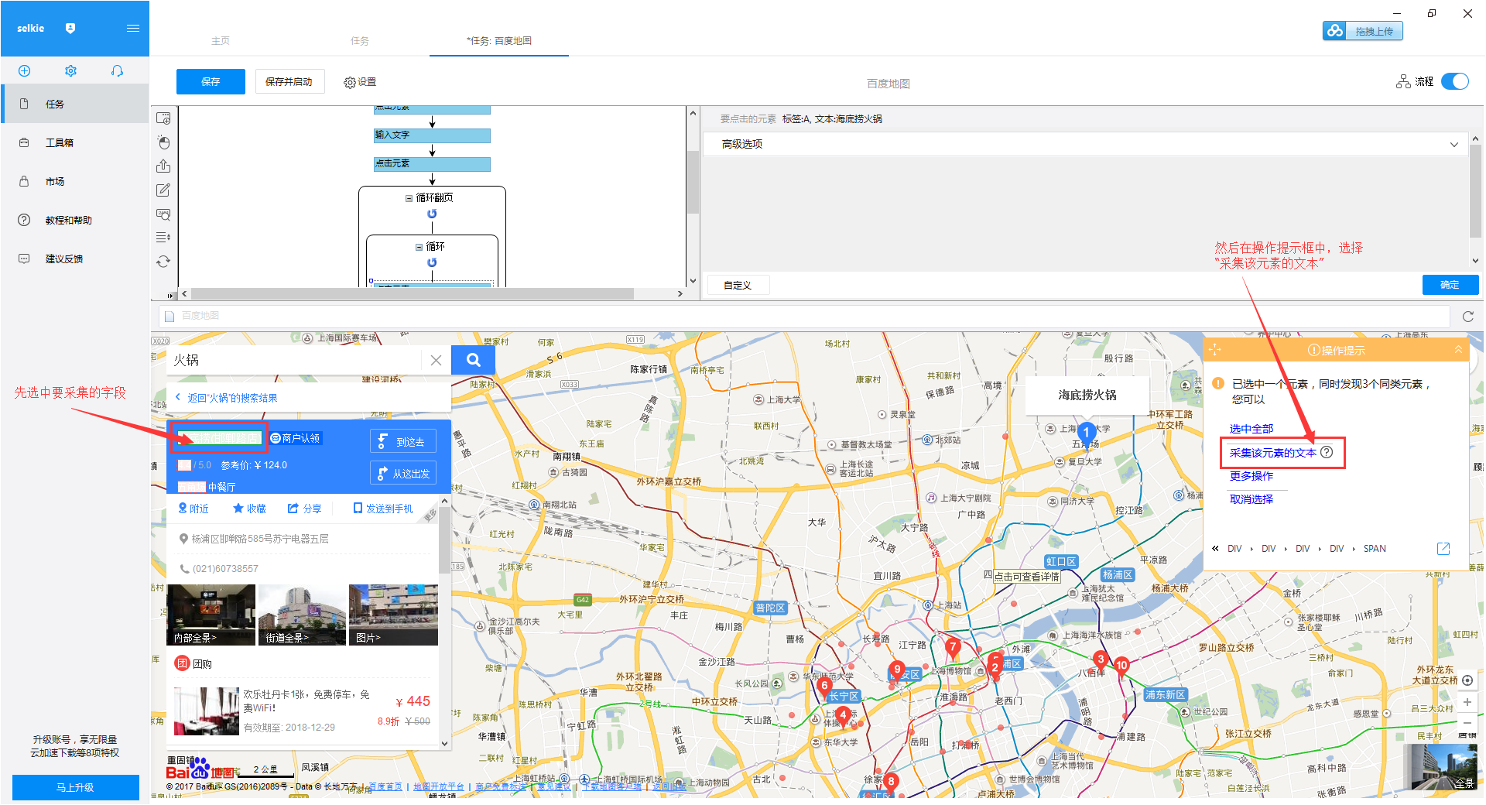Click the map locate target icon
Screen dimensions: 1486x805
click(x=1467, y=680)
